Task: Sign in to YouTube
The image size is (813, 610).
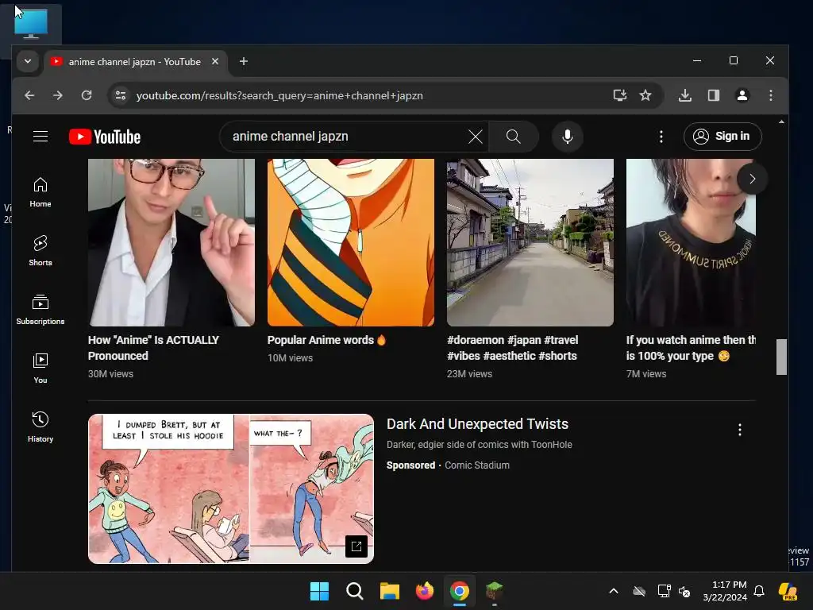Action: 722,137
